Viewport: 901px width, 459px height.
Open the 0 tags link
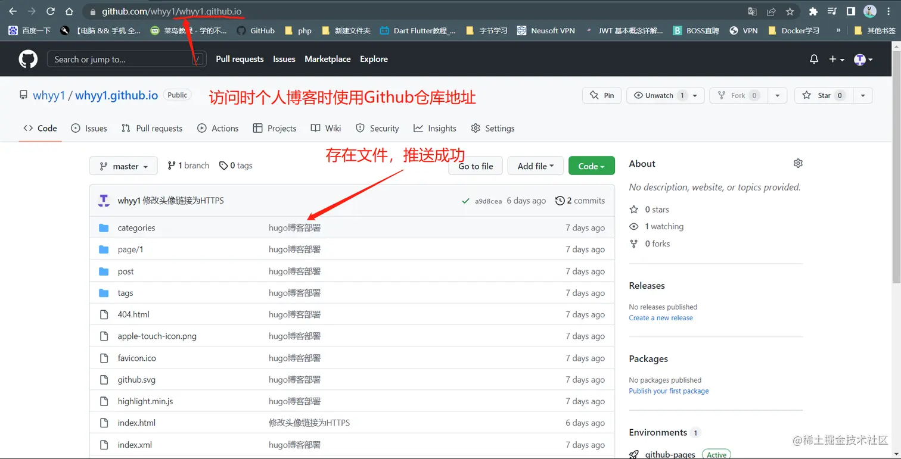coord(236,166)
